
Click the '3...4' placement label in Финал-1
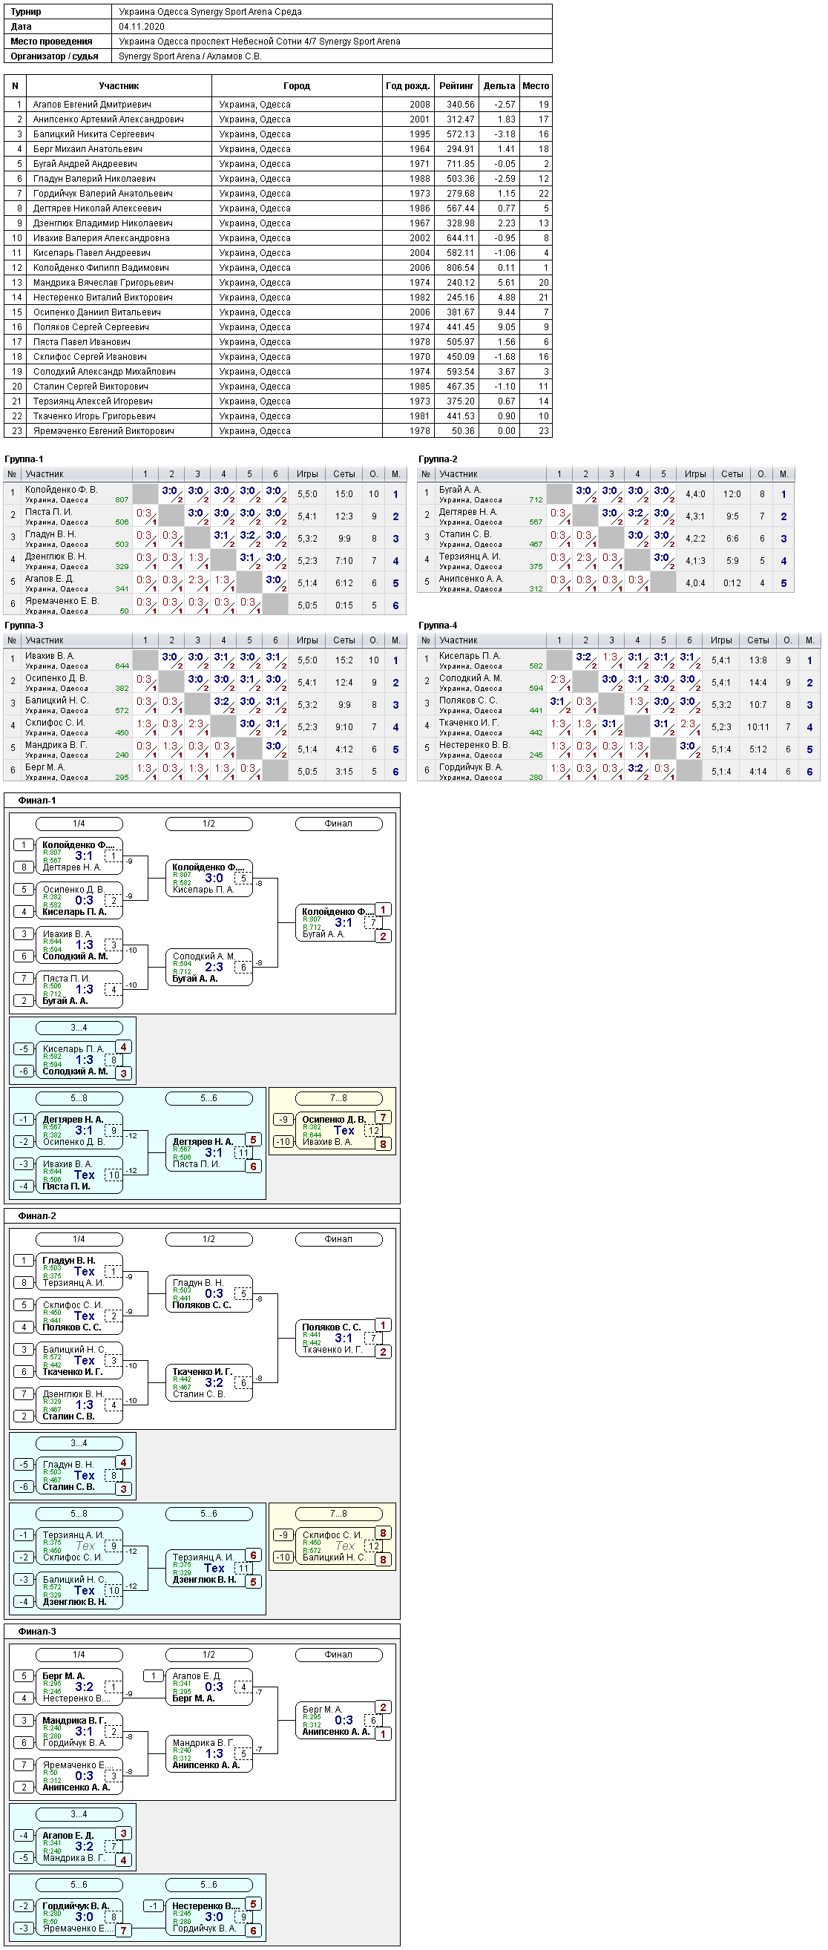coord(79,1028)
